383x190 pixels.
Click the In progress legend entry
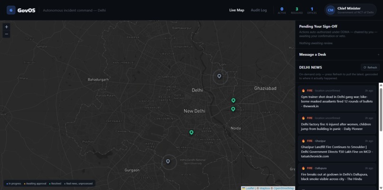click(14, 183)
